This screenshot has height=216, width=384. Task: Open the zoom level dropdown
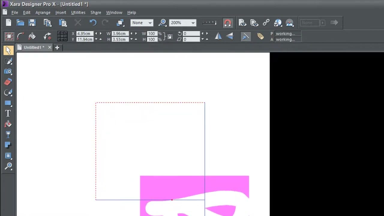click(193, 22)
